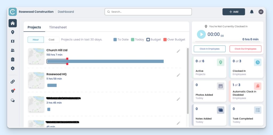Open the Clocked In Employees card label

[239, 73]
